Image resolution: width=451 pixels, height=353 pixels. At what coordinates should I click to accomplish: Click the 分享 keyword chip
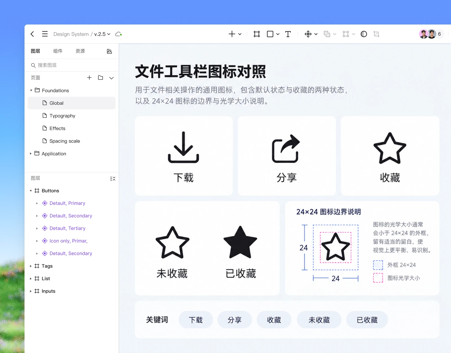[x=235, y=320]
